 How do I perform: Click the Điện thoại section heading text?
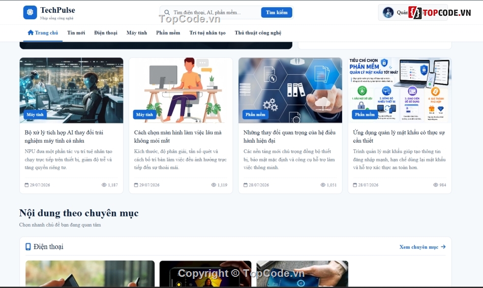48,247
